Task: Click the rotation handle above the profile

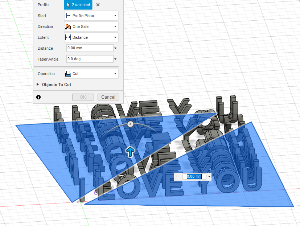Action: pos(130,124)
